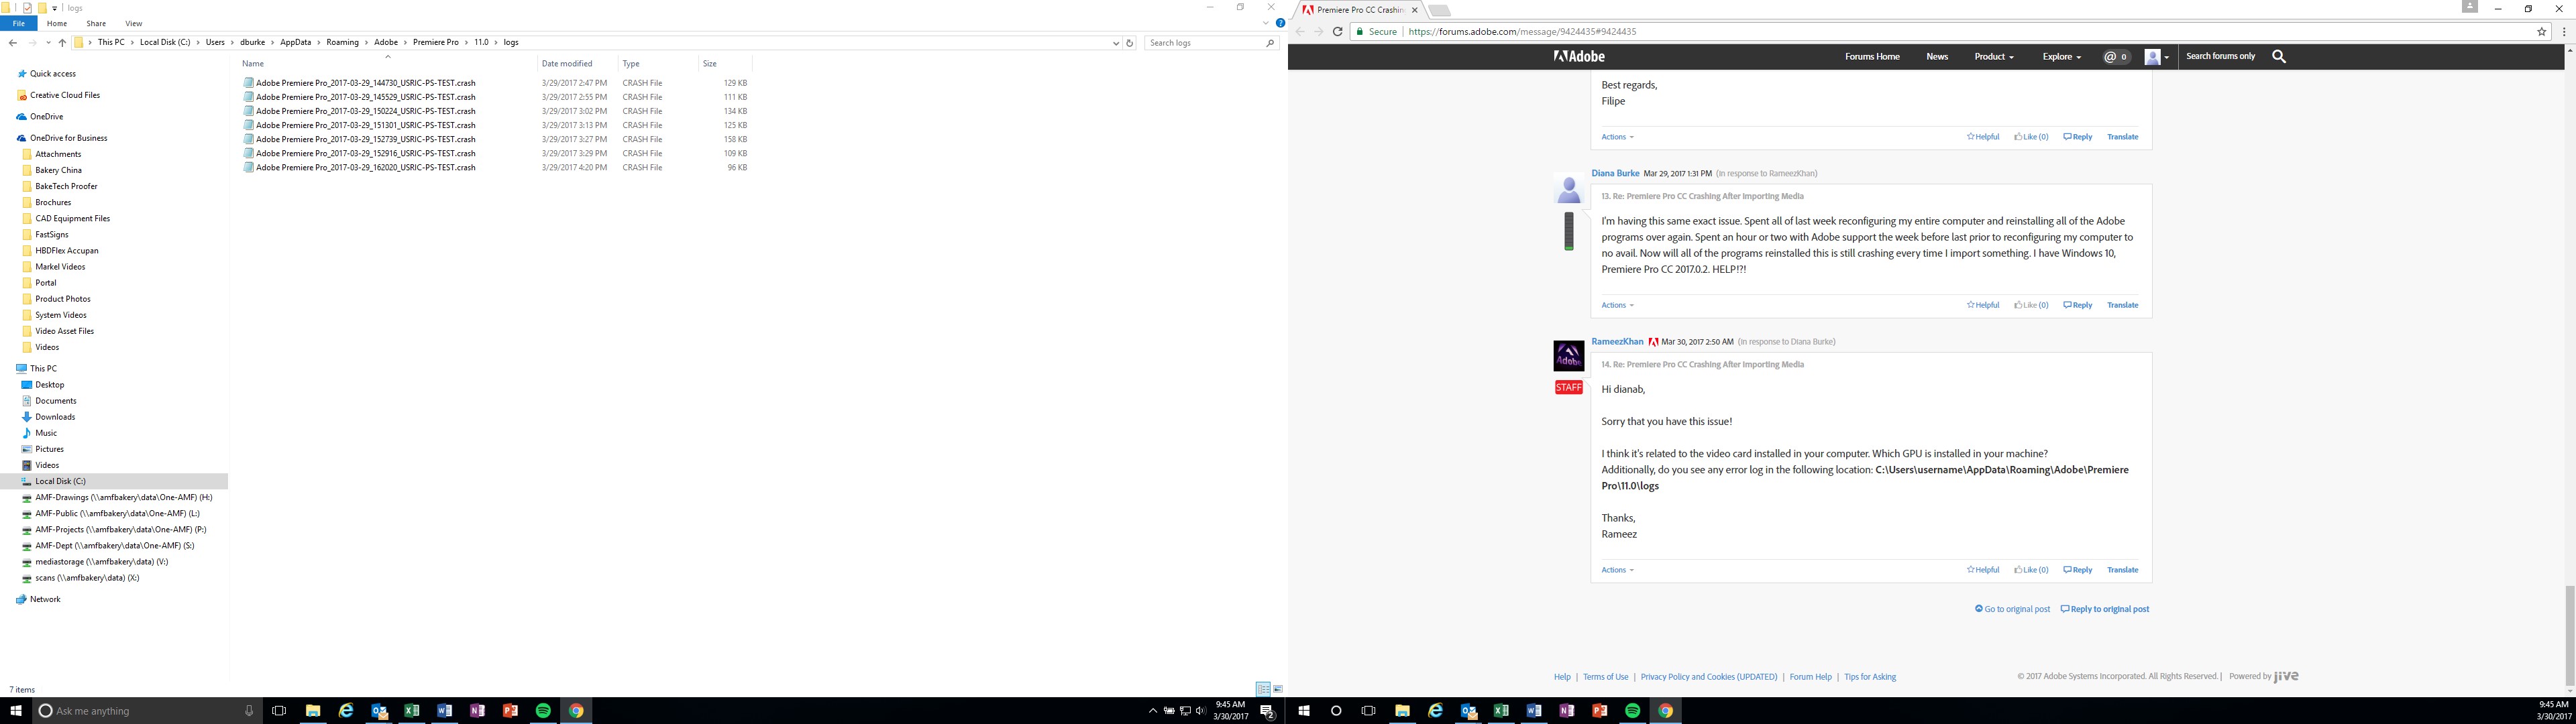The height and width of the screenshot is (724, 2576).
Task: Open OneNote from the left taskbar
Action: pos(477,711)
